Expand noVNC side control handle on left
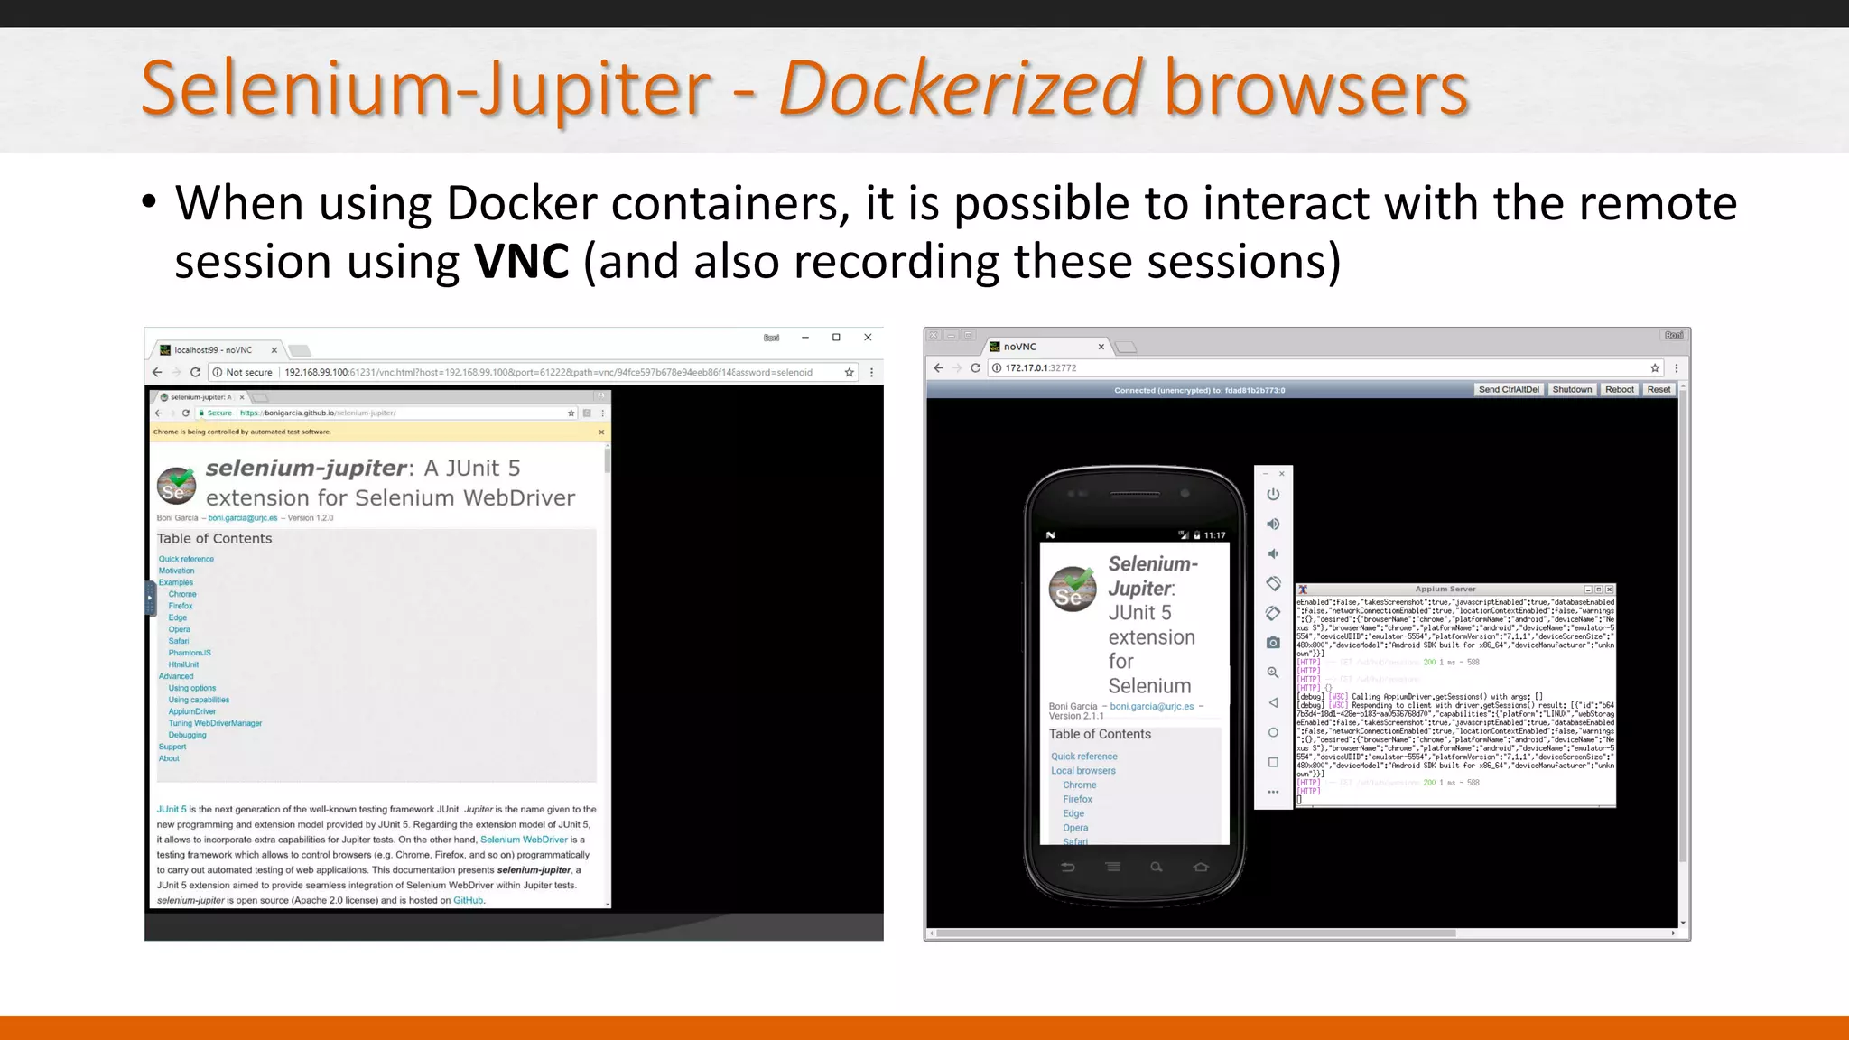The height and width of the screenshot is (1040, 1849). tap(151, 598)
